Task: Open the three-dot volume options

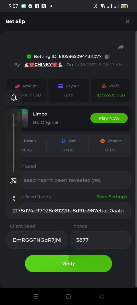Action: (x=14, y=199)
